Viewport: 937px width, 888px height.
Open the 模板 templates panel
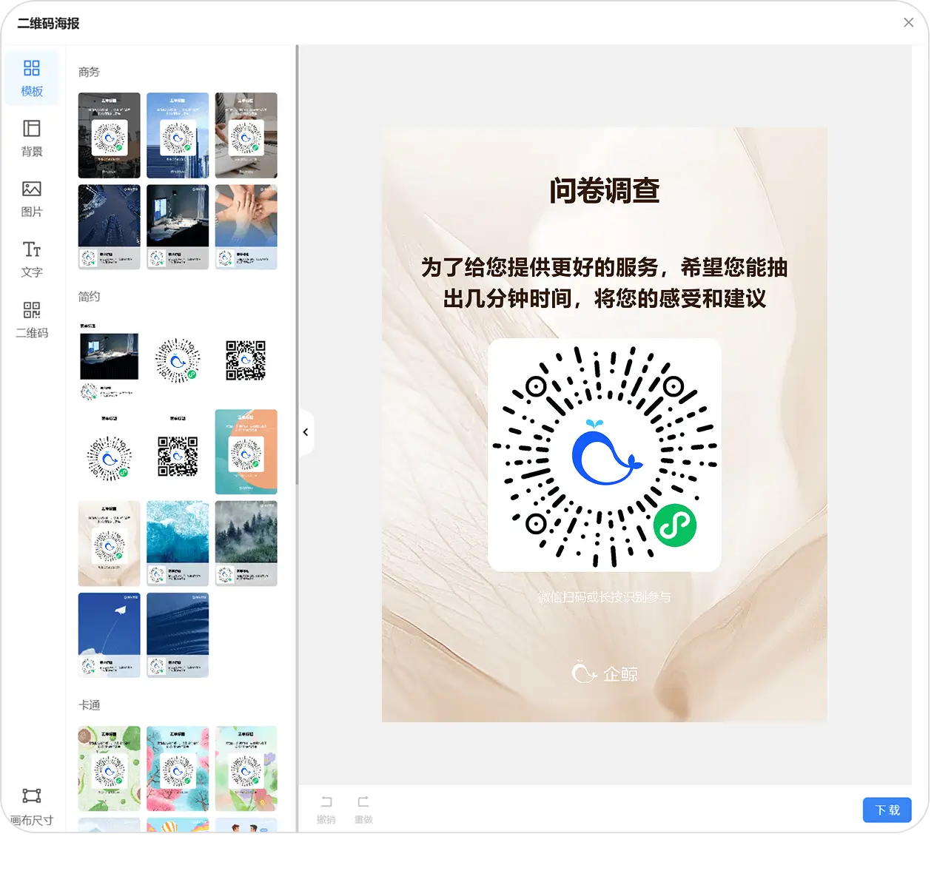pos(32,78)
